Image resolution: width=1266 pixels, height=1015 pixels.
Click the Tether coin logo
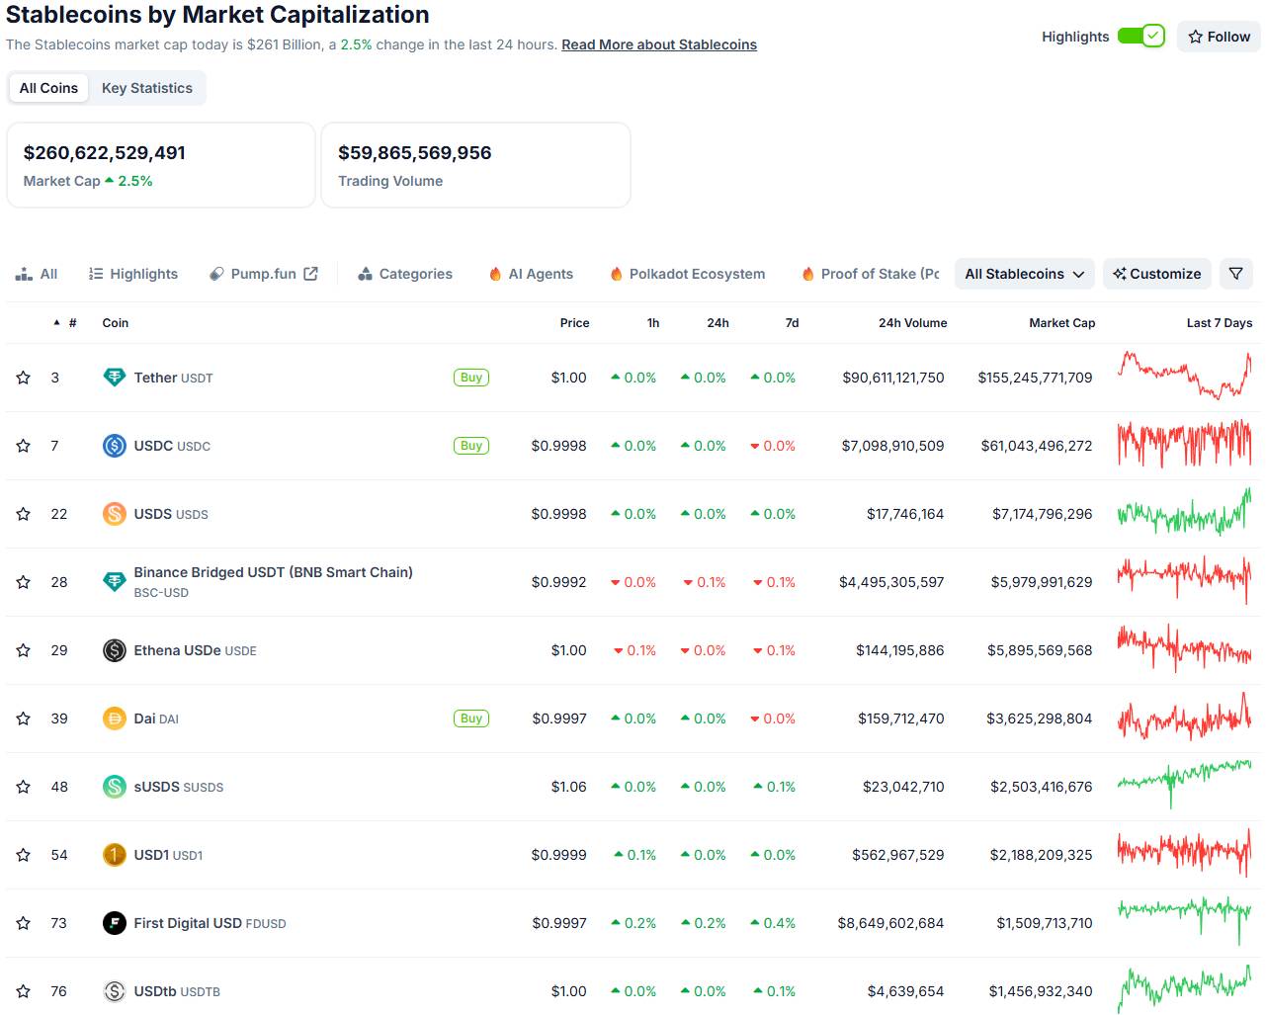[x=115, y=378]
